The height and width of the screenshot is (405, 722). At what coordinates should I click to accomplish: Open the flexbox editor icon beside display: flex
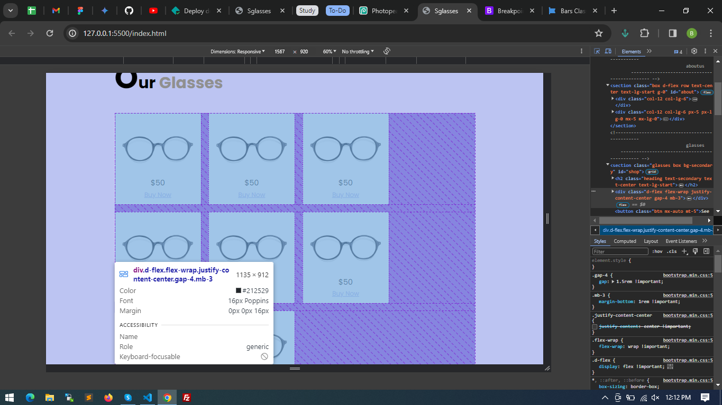pos(670,366)
